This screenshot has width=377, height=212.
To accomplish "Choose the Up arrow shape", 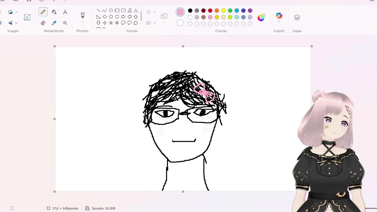I will pyautogui.click(x=136, y=17).
